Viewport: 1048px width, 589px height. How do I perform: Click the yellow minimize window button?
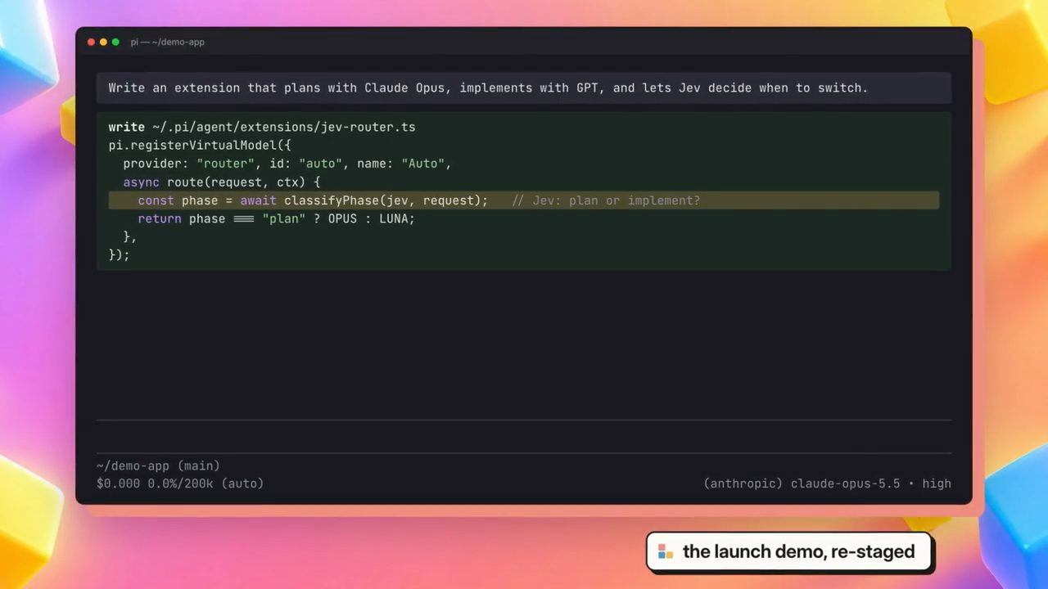pyautogui.click(x=103, y=42)
